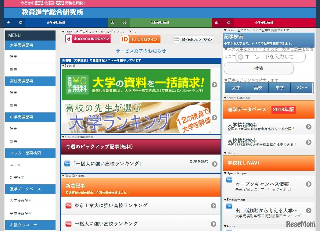
Task: Click NEW badge on 東京工業大 article
Action: (x=68, y=205)
